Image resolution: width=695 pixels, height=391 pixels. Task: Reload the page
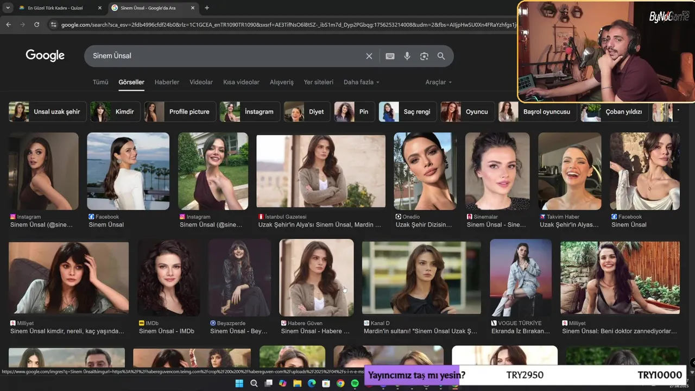36,24
